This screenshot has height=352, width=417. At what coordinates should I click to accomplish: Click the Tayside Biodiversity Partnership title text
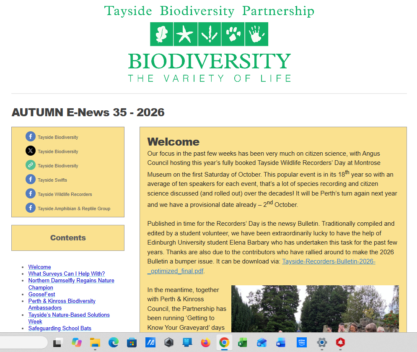point(209,11)
